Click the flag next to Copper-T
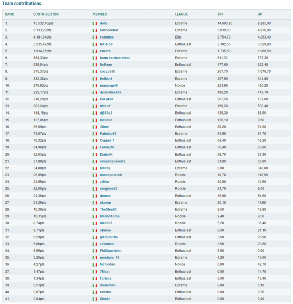The width and height of the screenshot is (293, 304). (95, 140)
